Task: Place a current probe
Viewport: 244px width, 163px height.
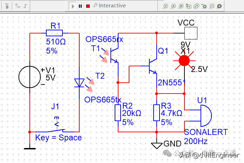Action: 173,6
